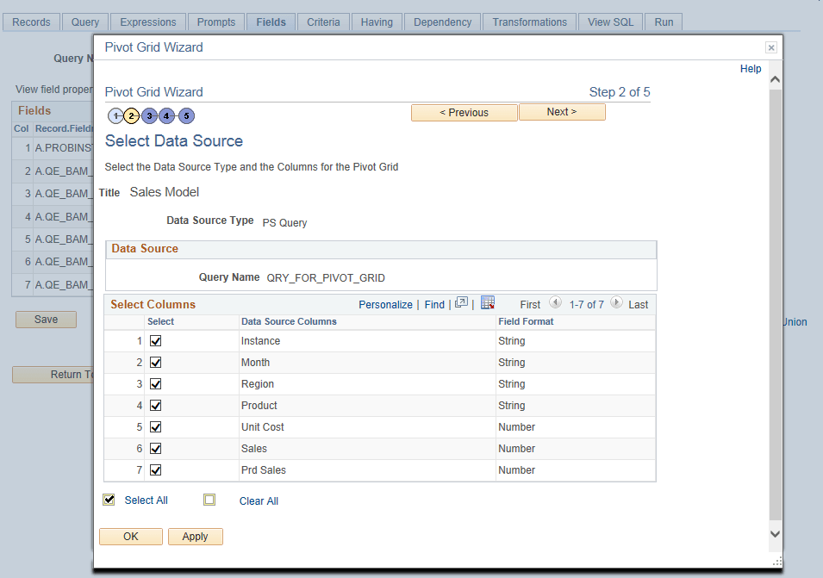Click the next-page arrow before Last

[x=615, y=303]
